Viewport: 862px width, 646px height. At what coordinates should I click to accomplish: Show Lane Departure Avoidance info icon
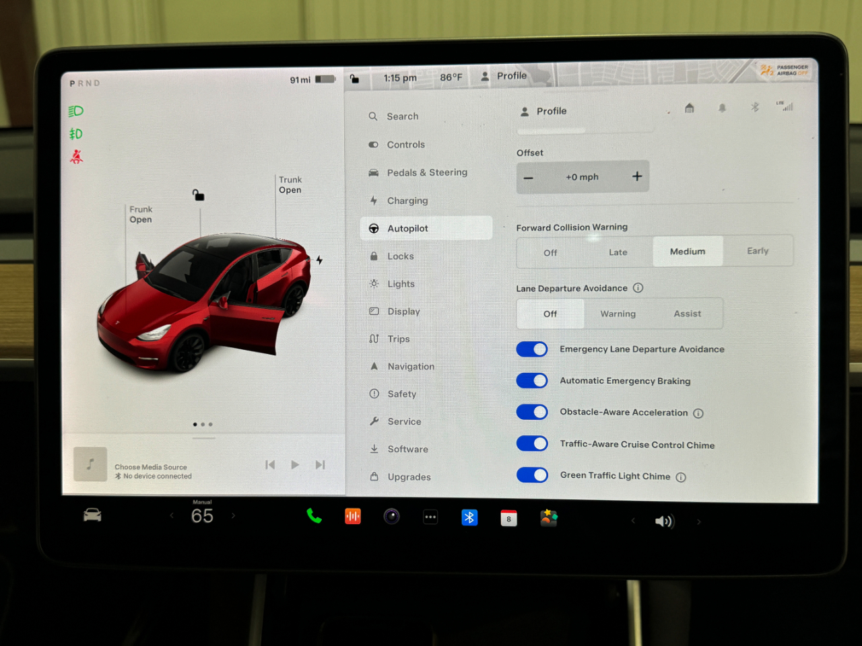click(638, 288)
